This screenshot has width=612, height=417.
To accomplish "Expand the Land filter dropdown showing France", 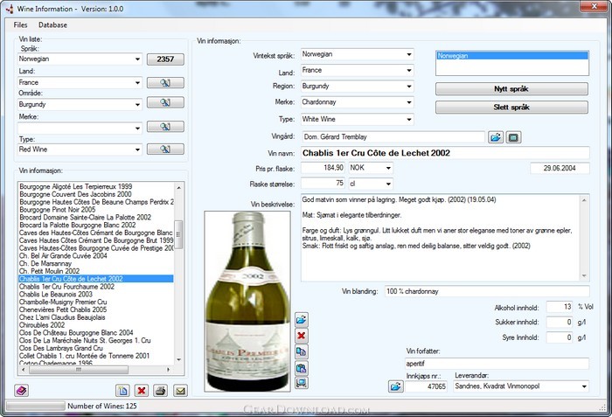I will (x=137, y=83).
